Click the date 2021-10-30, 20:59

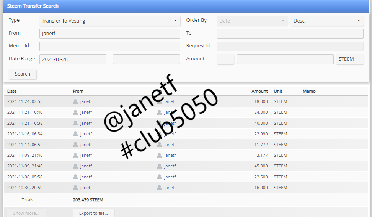point(25,188)
